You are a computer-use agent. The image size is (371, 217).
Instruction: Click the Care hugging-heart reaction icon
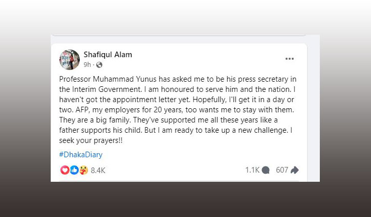[83, 170]
